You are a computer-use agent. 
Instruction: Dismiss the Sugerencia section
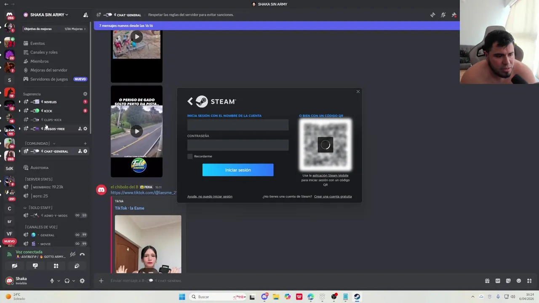click(x=85, y=94)
